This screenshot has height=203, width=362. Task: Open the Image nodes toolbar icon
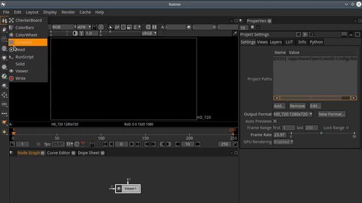pyautogui.click(x=5, y=20)
